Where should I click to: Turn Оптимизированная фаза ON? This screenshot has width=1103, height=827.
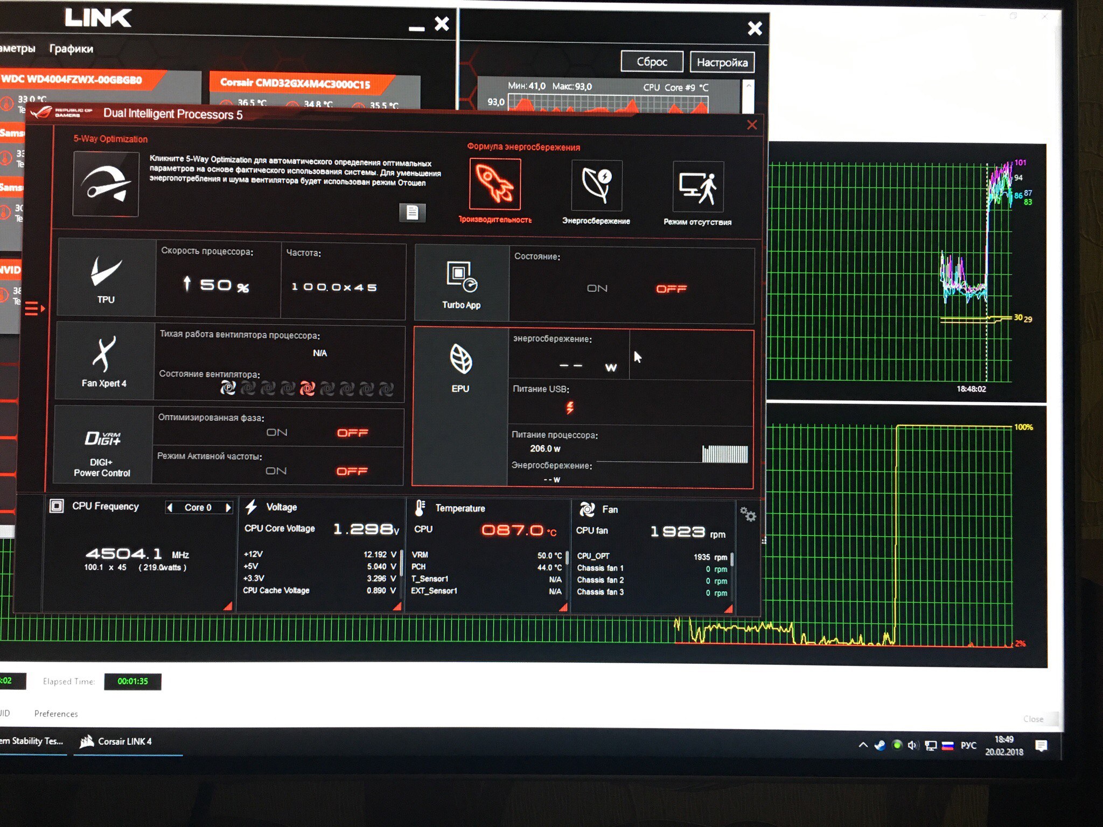277,433
